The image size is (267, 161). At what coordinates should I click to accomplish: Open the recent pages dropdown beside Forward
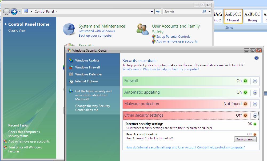click(x=19, y=12)
